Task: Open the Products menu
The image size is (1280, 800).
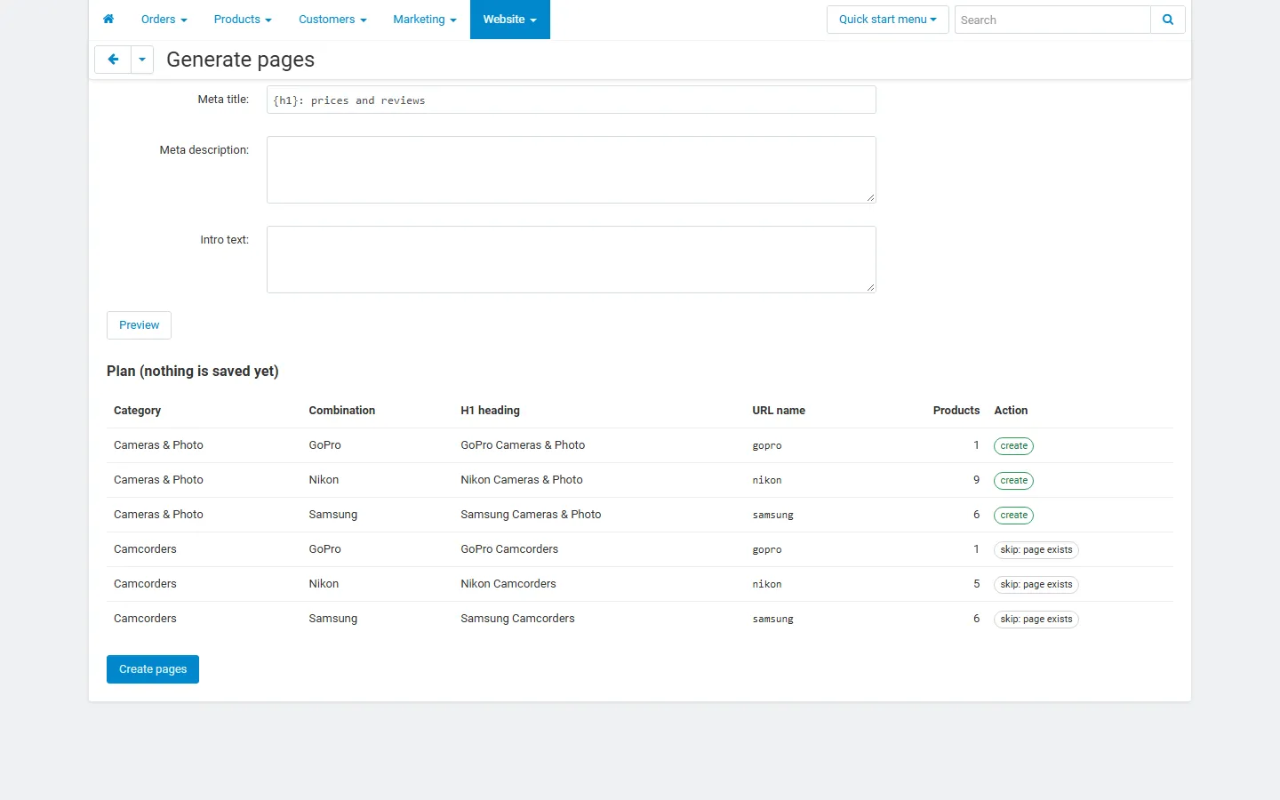Action: (243, 20)
